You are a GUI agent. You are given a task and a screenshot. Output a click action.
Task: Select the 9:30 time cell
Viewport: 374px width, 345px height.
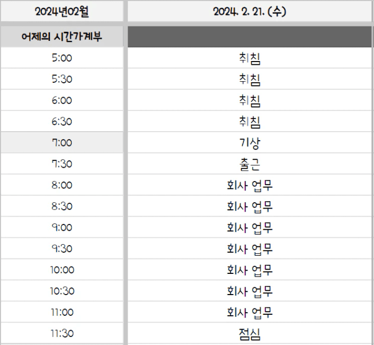(62, 249)
